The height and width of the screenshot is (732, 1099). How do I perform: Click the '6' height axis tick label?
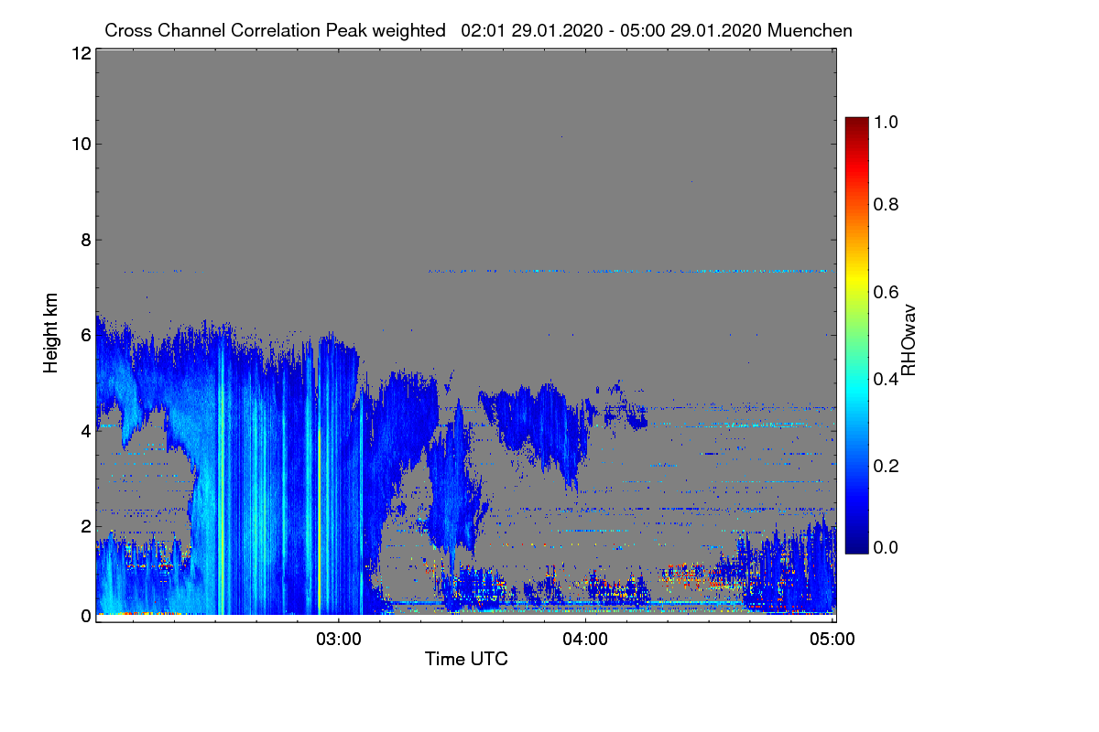[85, 335]
